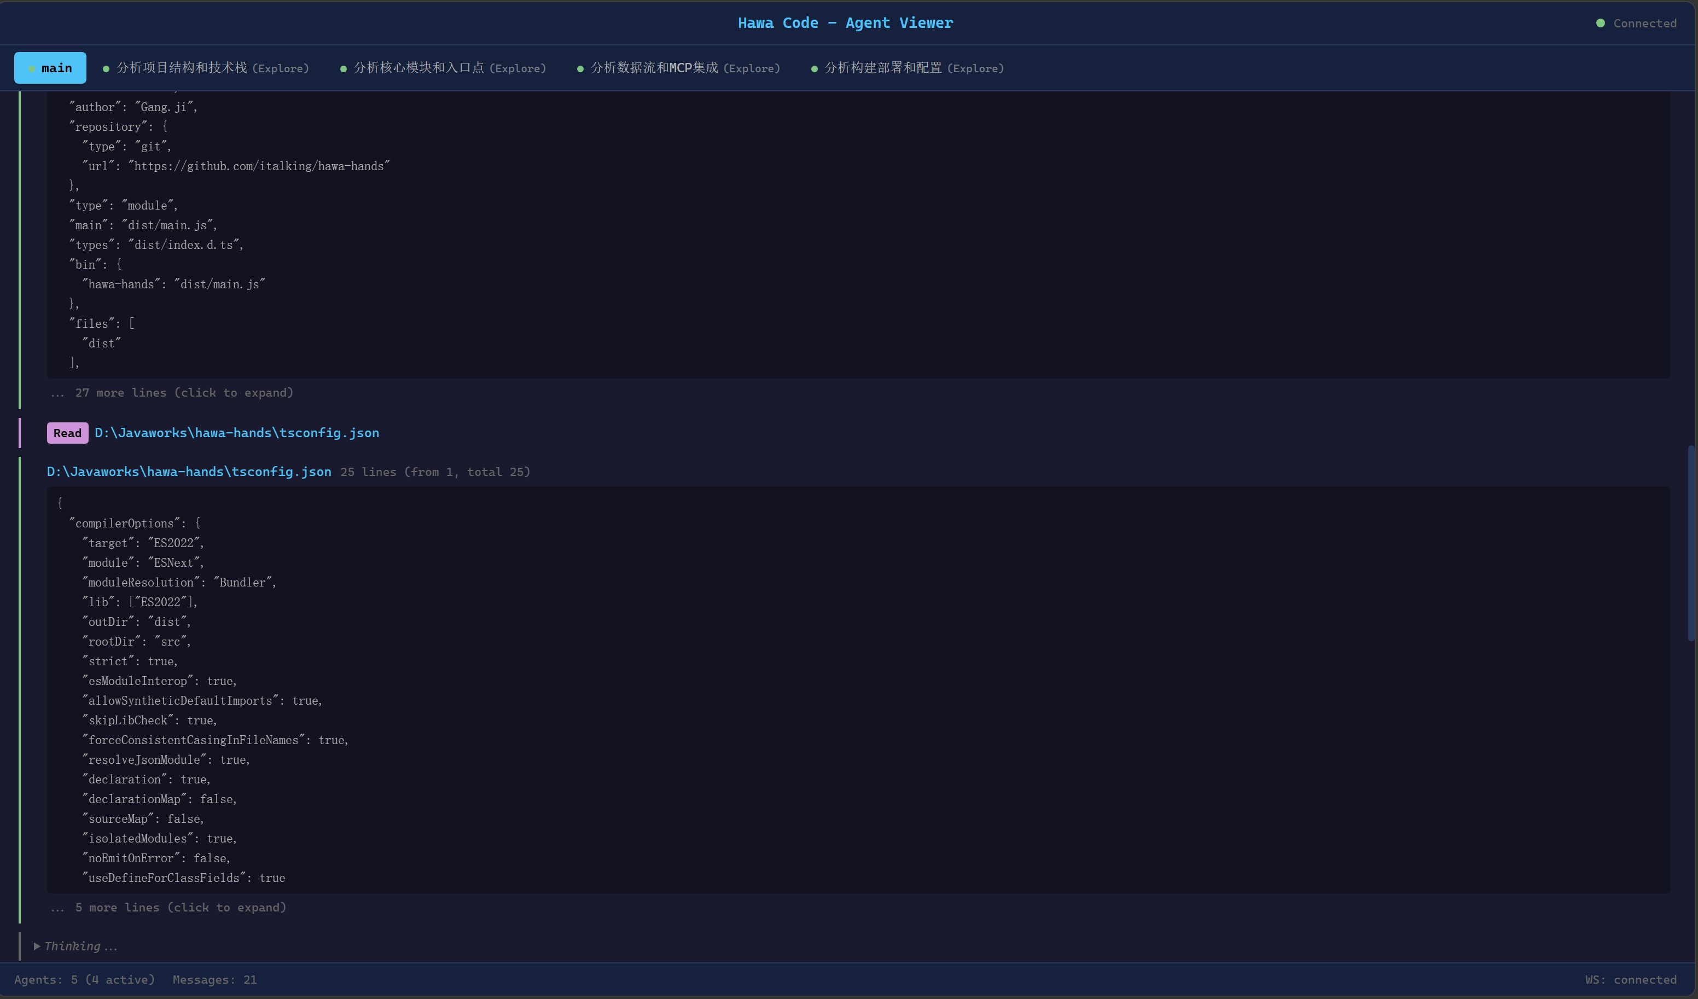
Task: Click the green Connected status dot
Action: pyautogui.click(x=1600, y=23)
